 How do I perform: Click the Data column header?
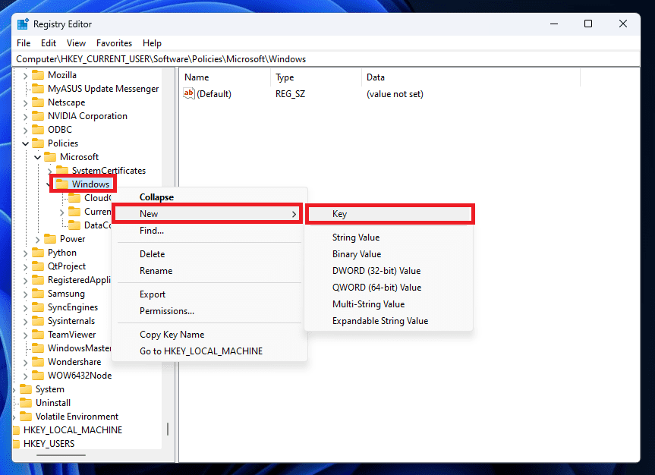[x=375, y=77]
